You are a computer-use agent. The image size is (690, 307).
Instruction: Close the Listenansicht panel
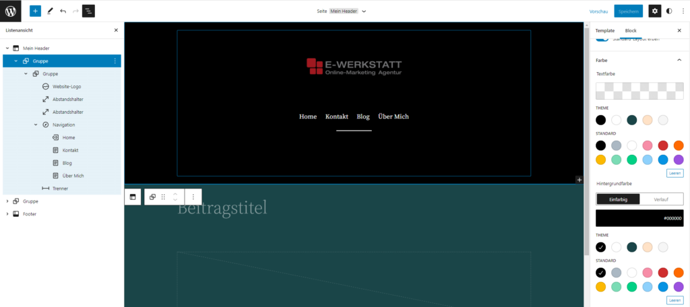pos(116,30)
